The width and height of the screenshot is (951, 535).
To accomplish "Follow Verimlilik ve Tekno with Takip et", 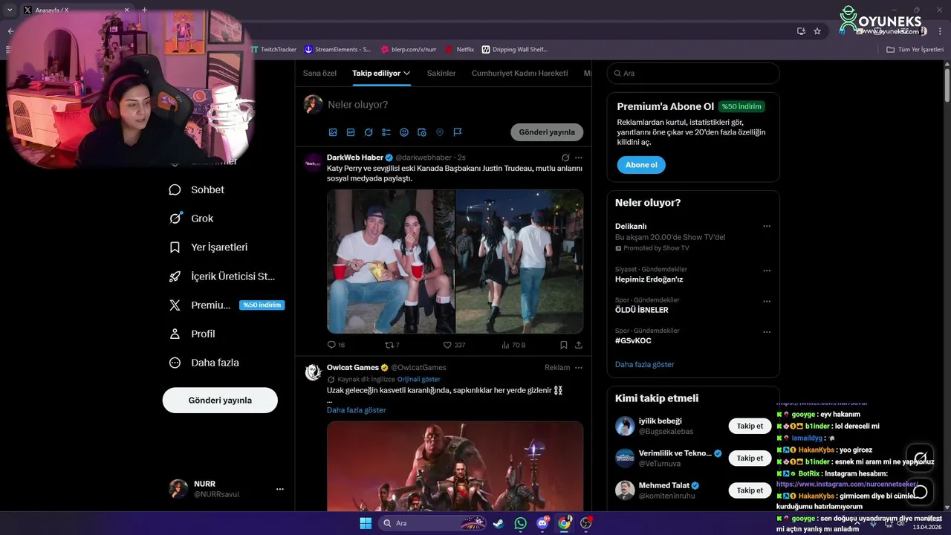I will click(750, 458).
